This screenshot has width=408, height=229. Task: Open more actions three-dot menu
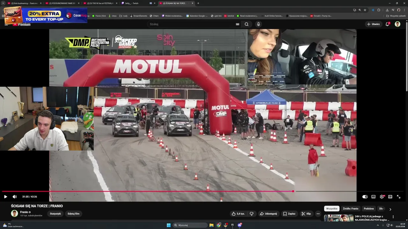pos(318,214)
